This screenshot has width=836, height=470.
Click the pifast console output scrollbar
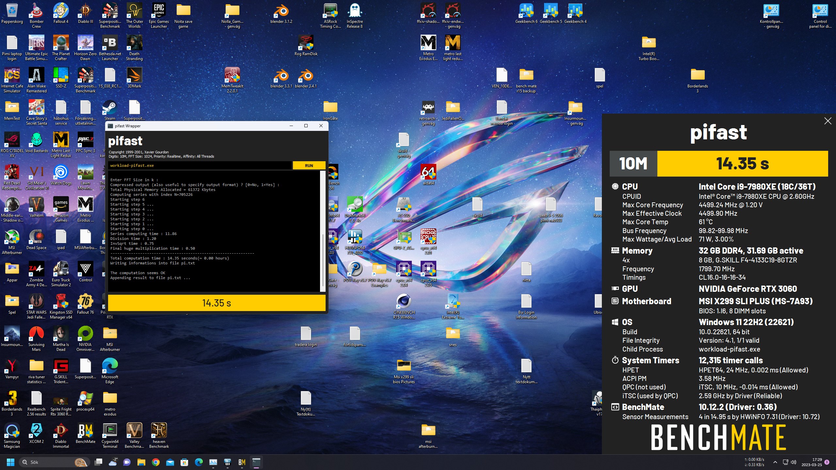pyautogui.click(x=323, y=231)
